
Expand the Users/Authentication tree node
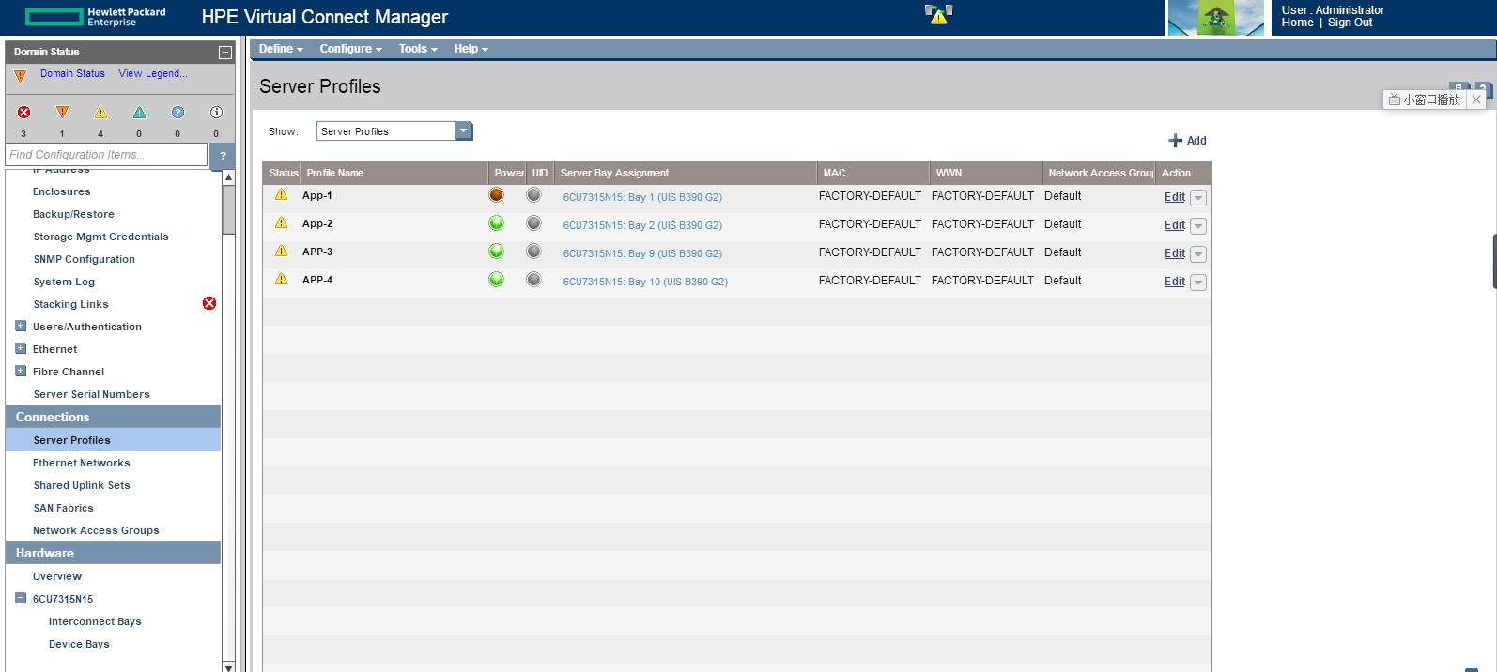point(21,326)
